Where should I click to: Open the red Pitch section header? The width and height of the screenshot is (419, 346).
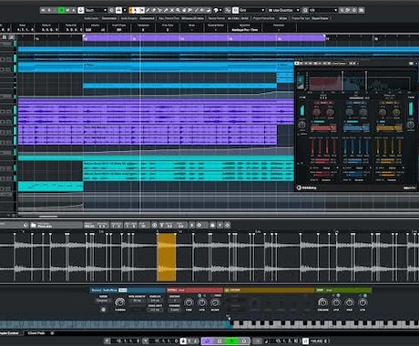coord(195,290)
